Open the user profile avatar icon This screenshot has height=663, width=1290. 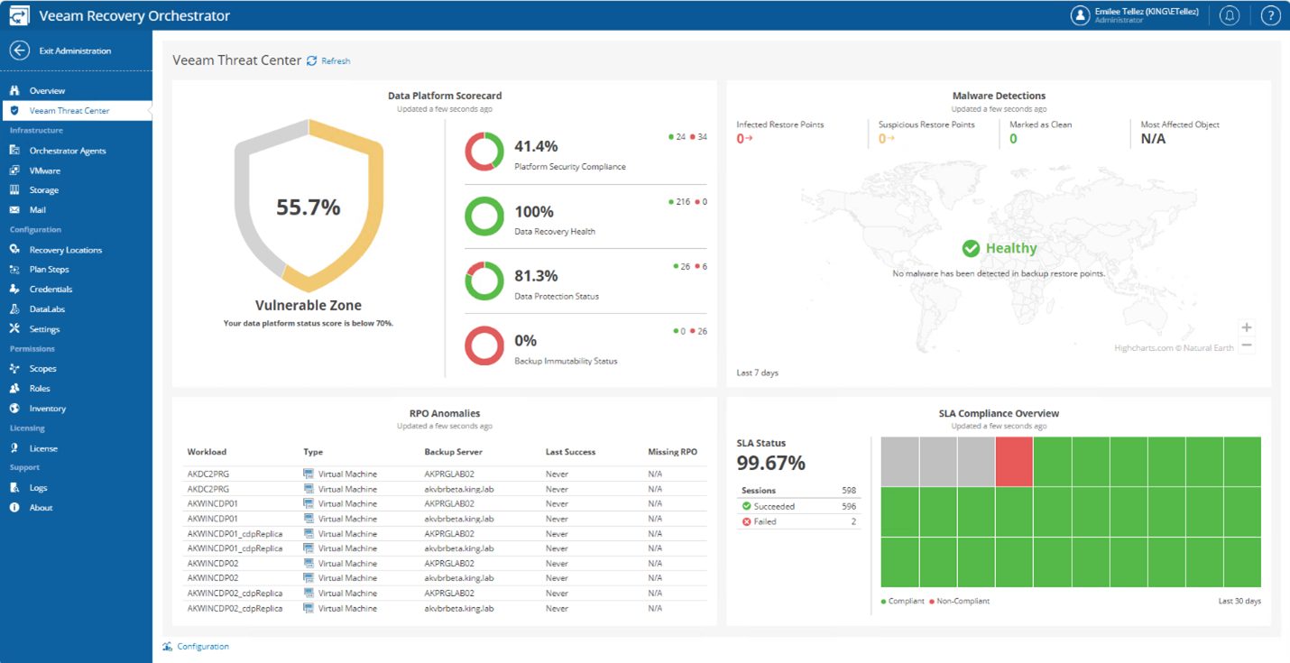click(1080, 15)
